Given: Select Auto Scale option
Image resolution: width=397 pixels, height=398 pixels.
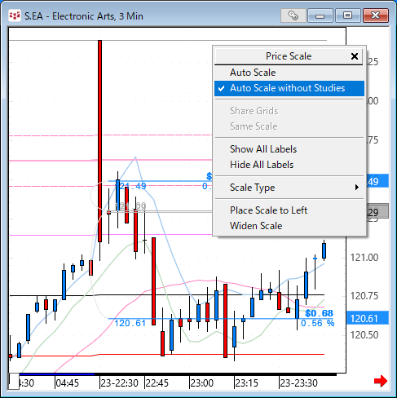Looking at the screenshot, I should [x=289, y=73].
